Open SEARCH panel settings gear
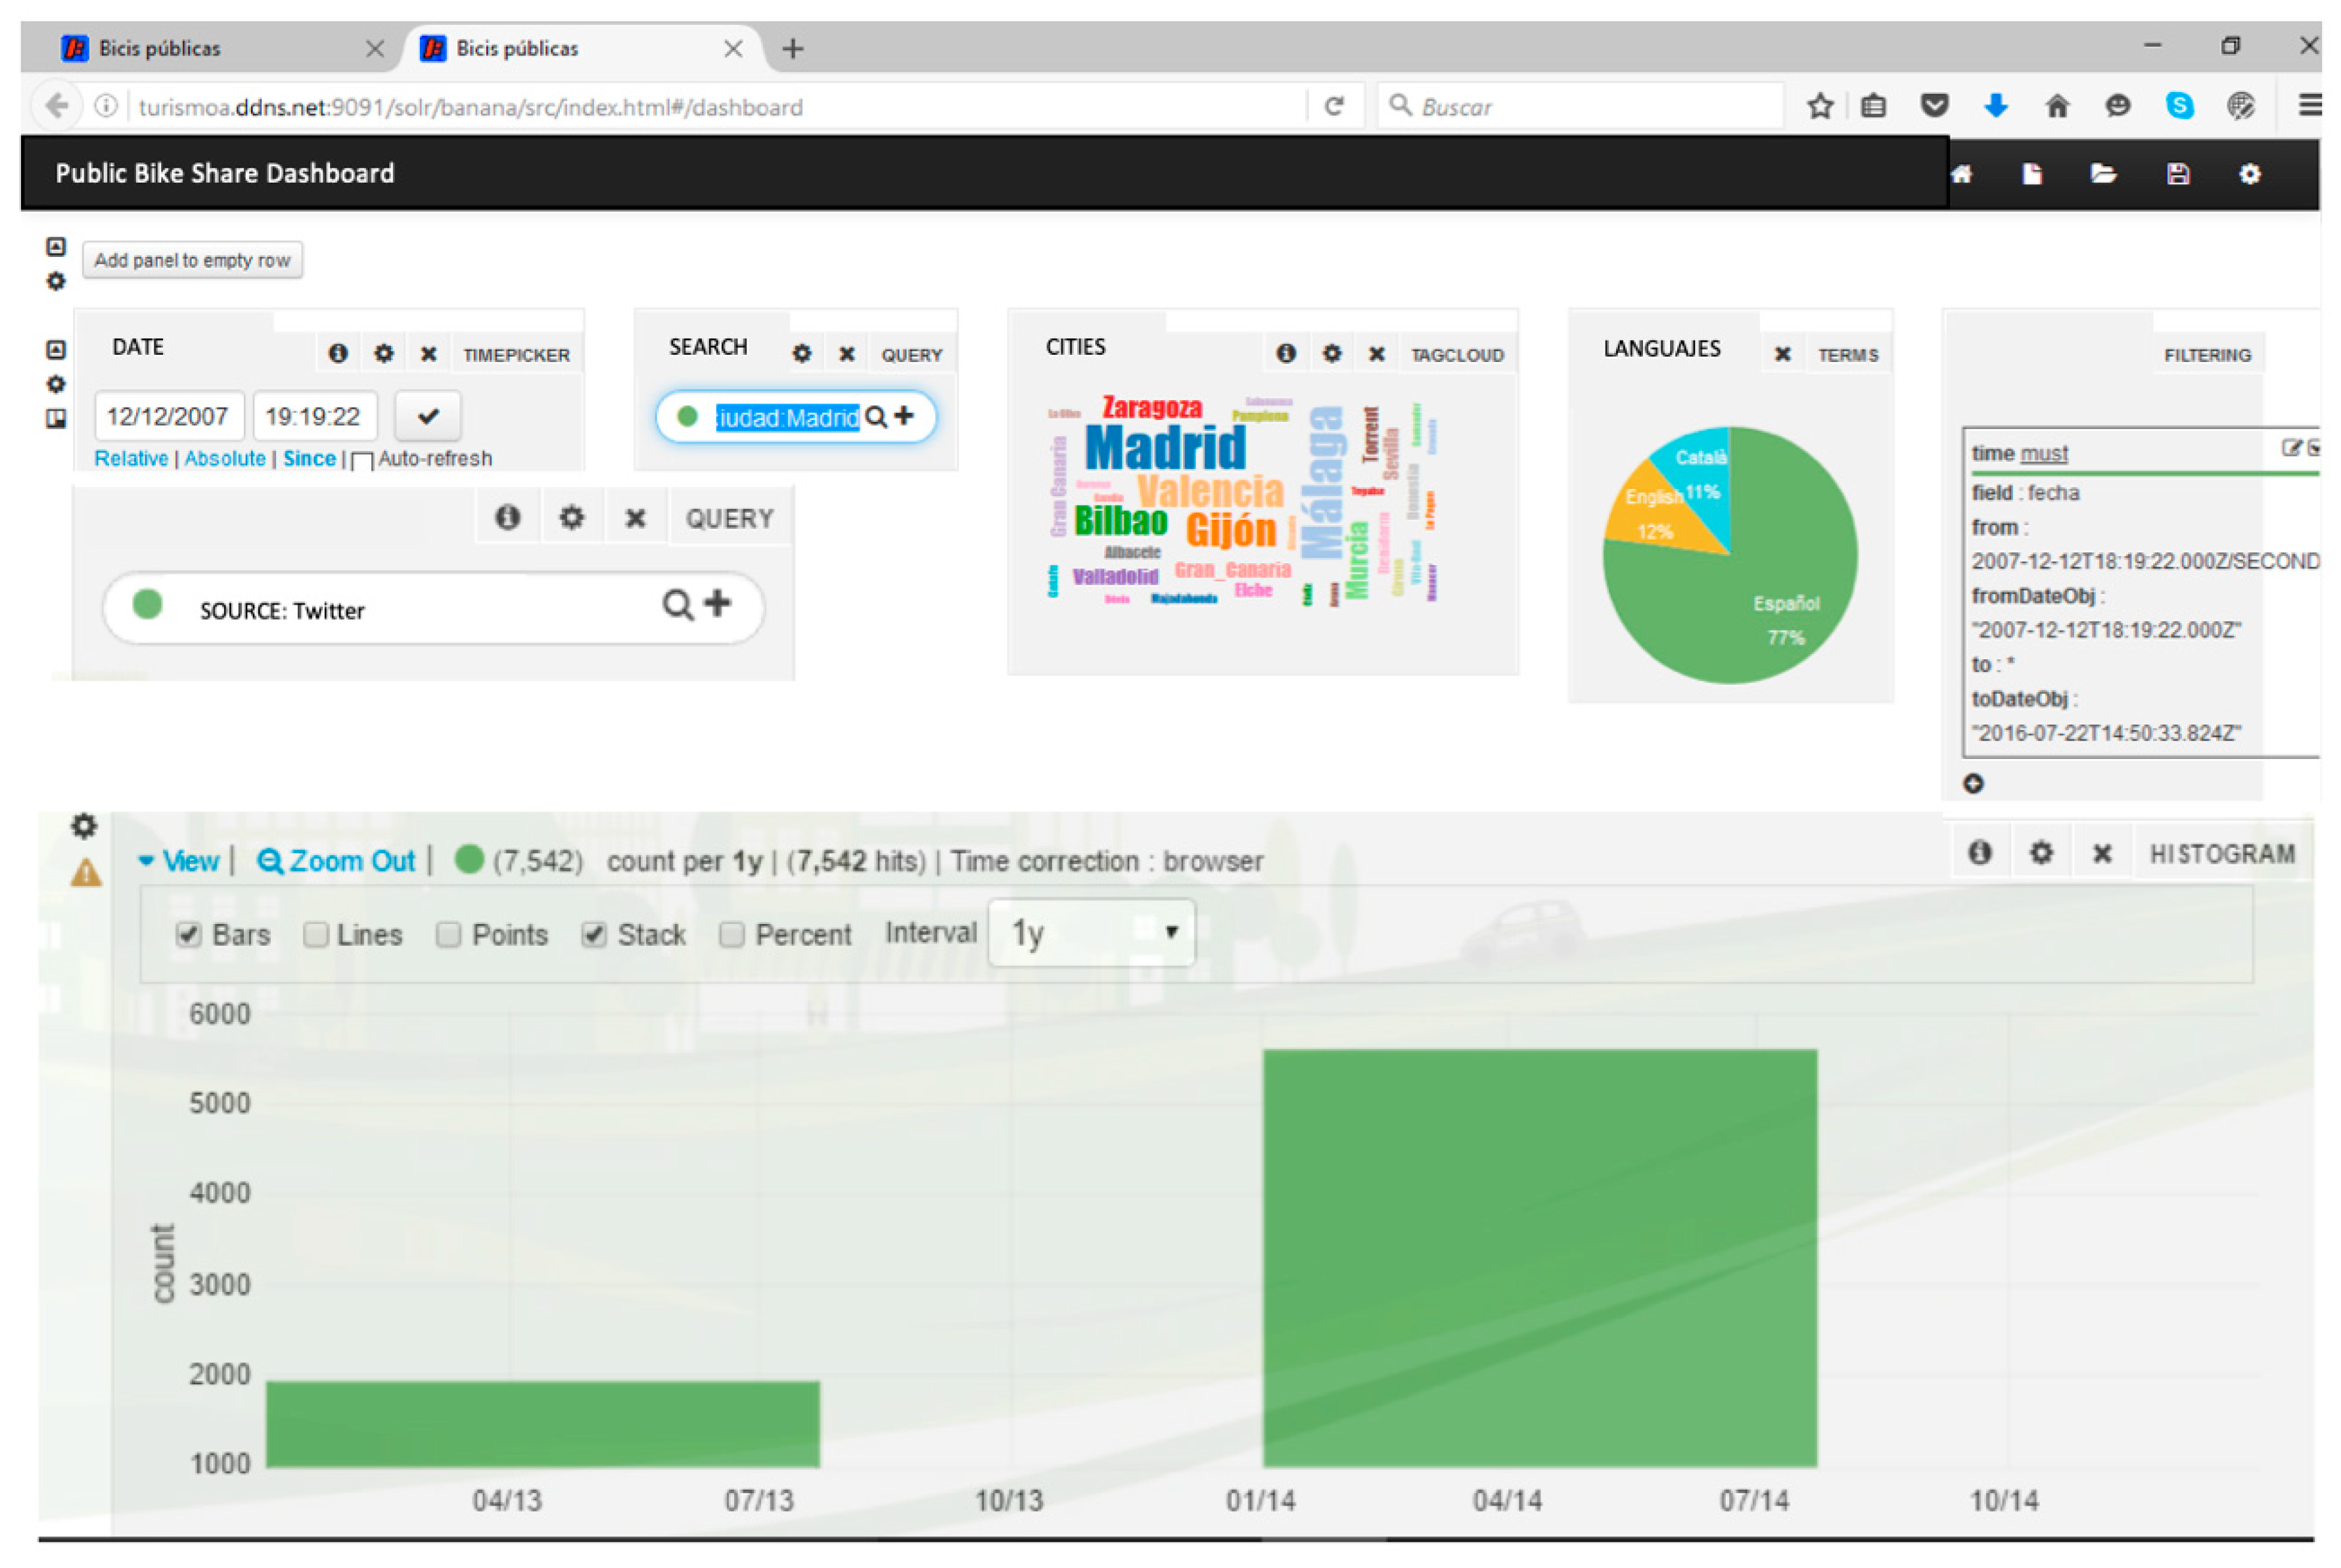Screen dimensions: 2341x1568 (x=802, y=353)
